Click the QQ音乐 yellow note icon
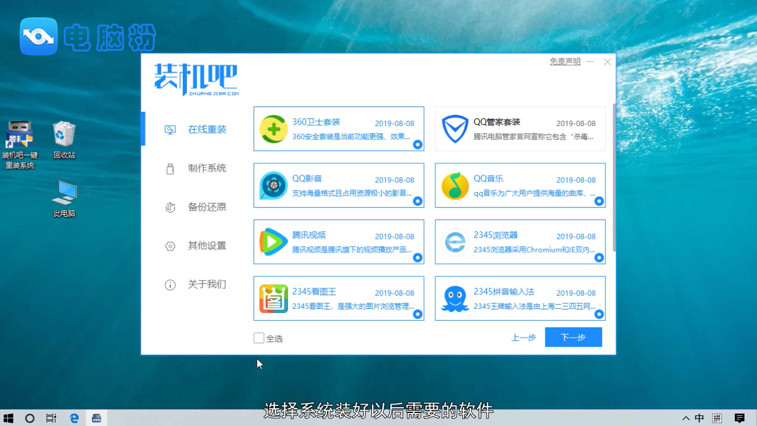This screenshot has height=426, width=757. coord(455,186)
